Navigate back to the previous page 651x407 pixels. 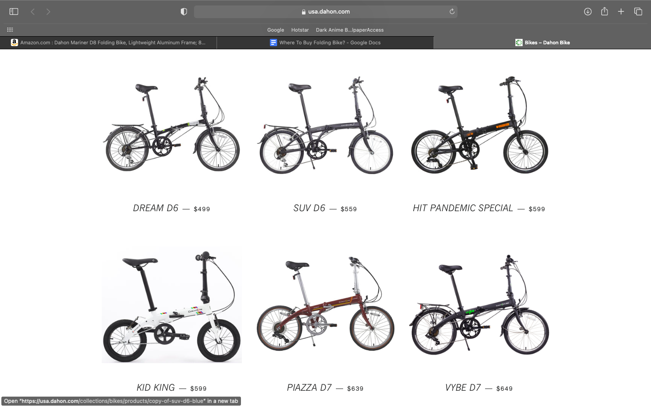(32, 11)
